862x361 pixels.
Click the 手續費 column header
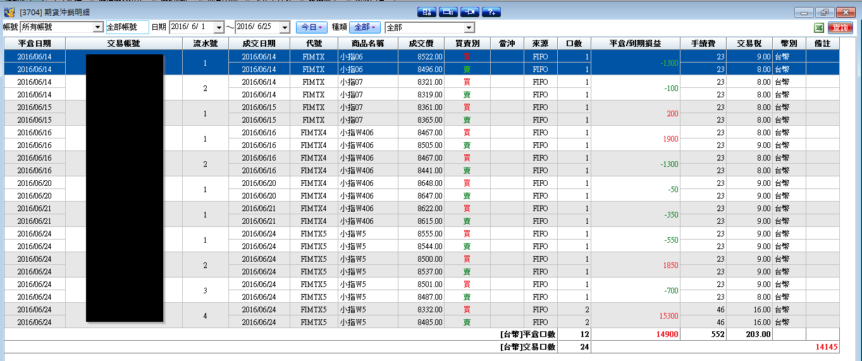click(x=703, y=44)
